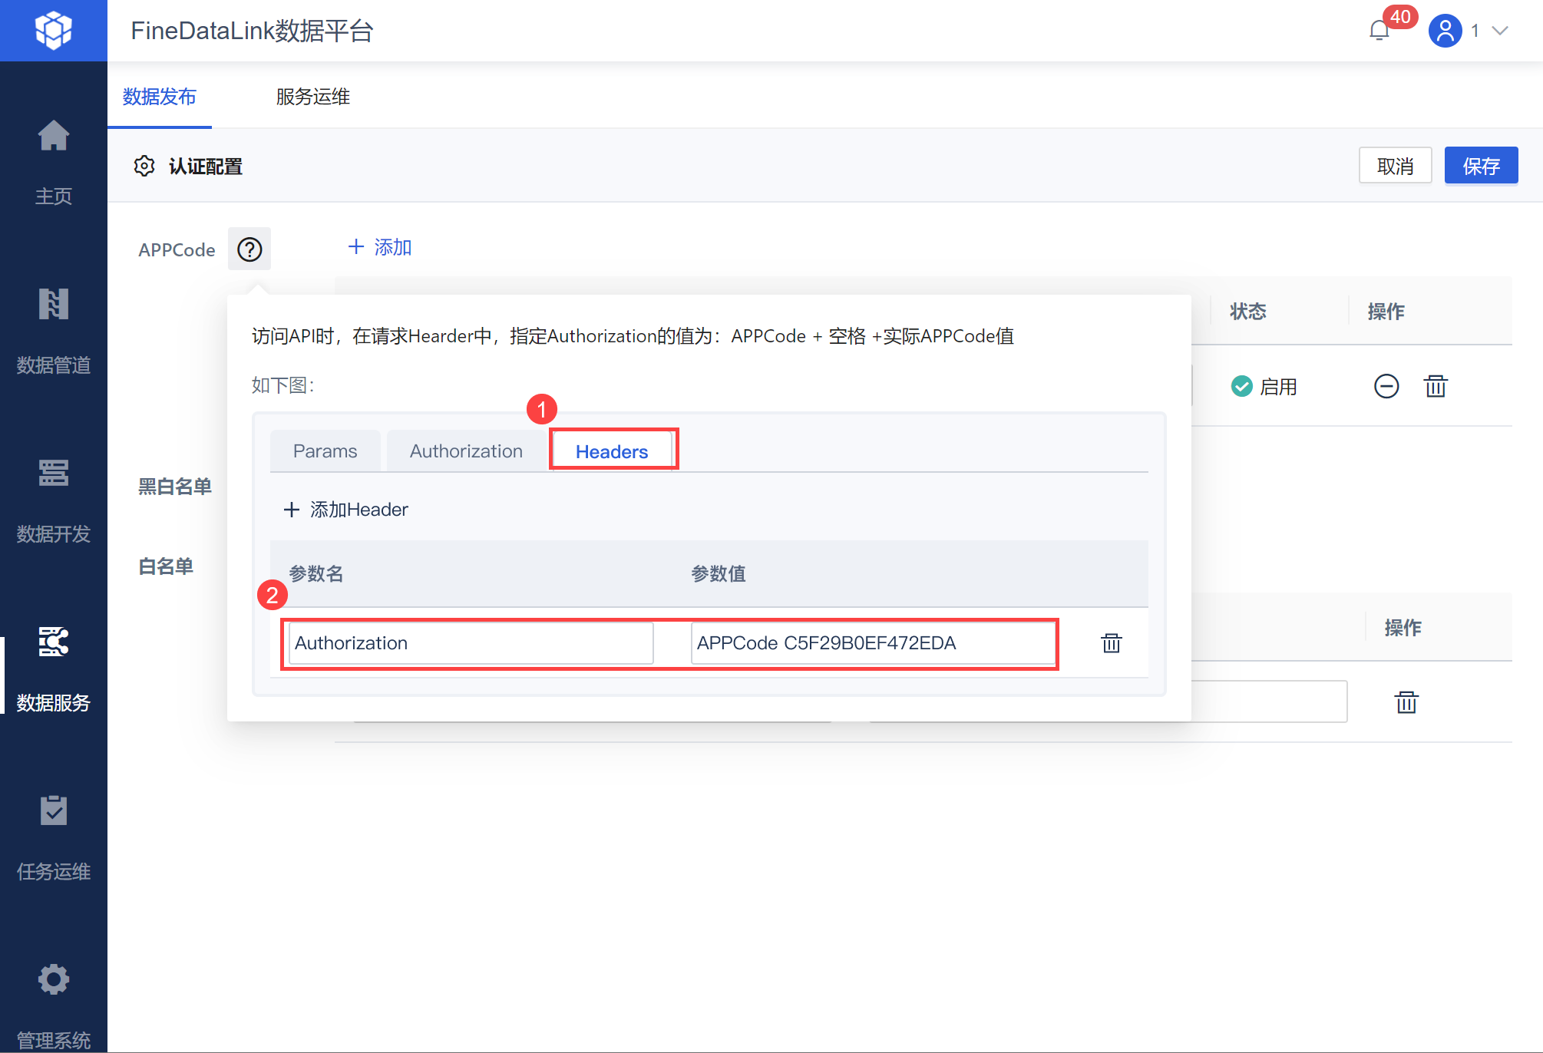Click the notification bell icon
The height and width of the screenshot is (1053, 1543).
tap(1379, 31)
